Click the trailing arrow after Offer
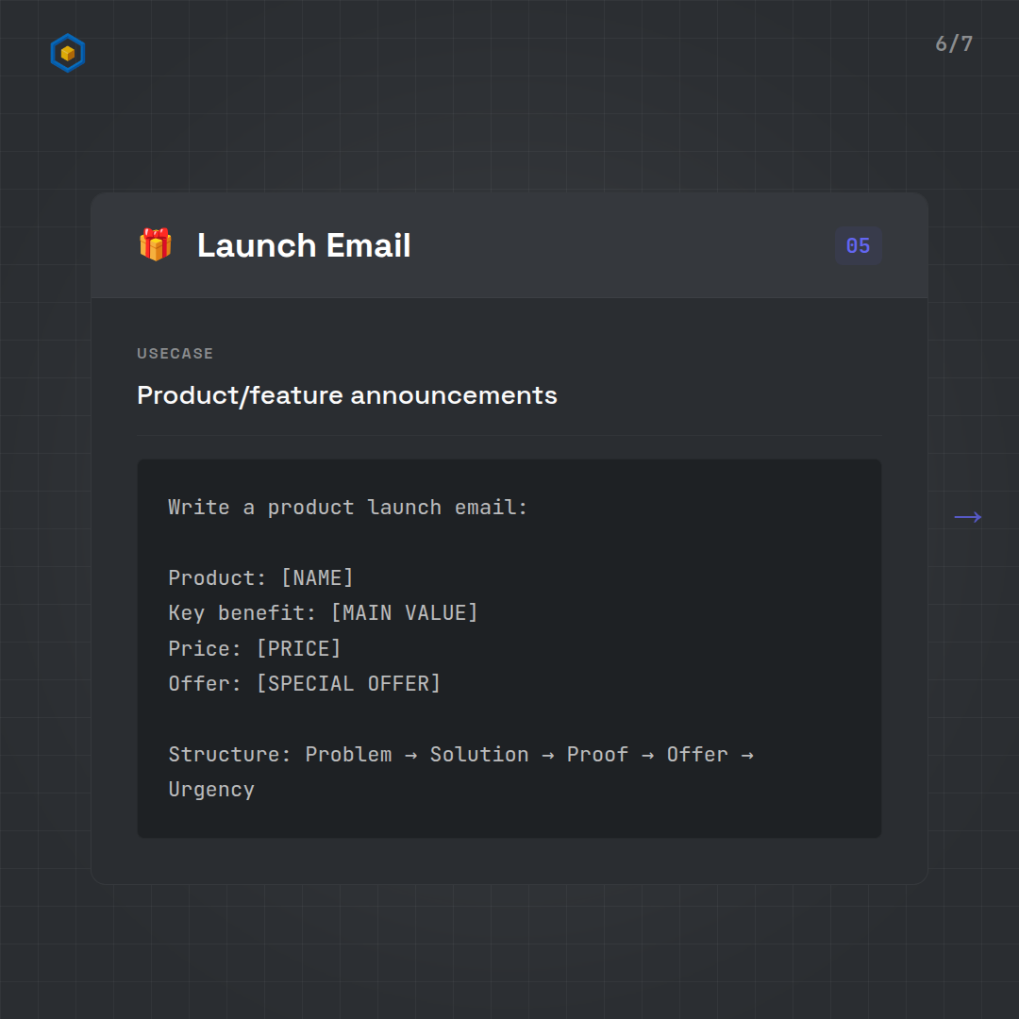Image resolution: width=1019 pixels, height=1019 pixels. coord(746,755)
